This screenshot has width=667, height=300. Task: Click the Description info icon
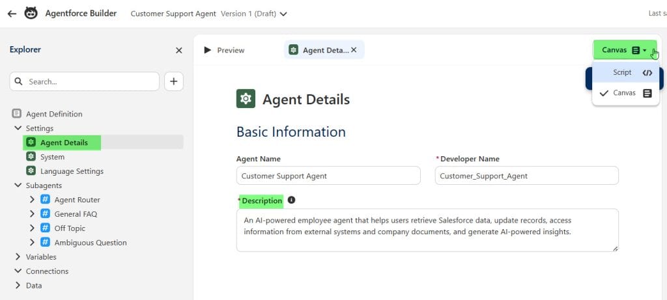point(291,200)
